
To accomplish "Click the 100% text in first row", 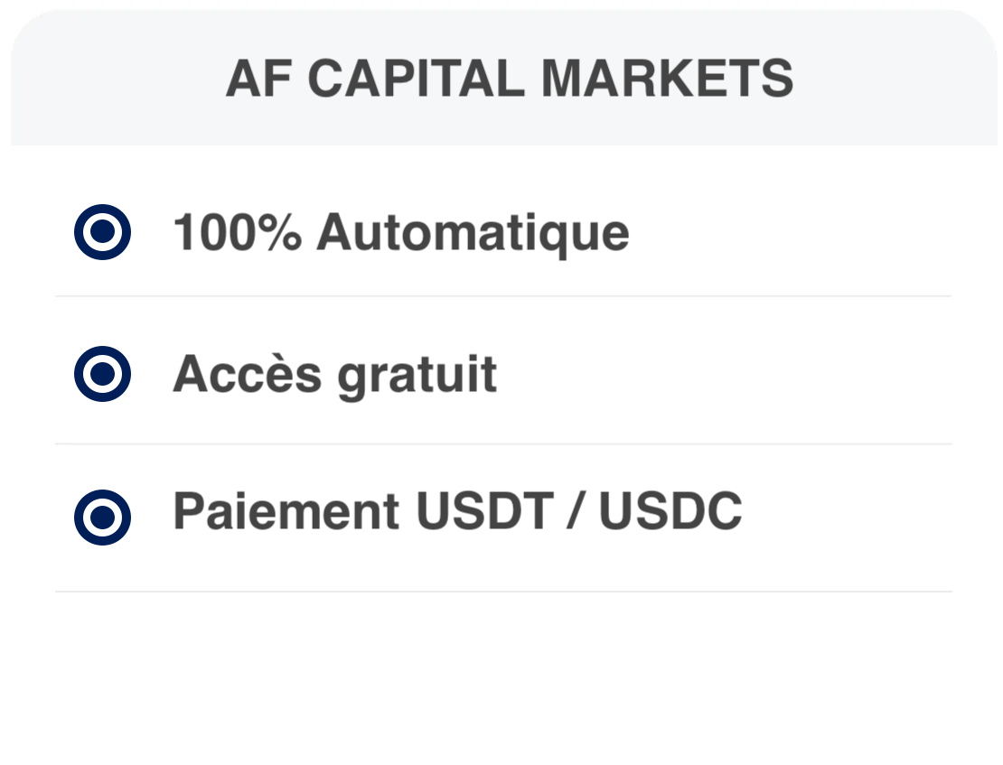I will [237, 233].
